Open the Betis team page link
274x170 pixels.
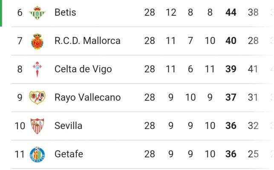coord(65,12)
